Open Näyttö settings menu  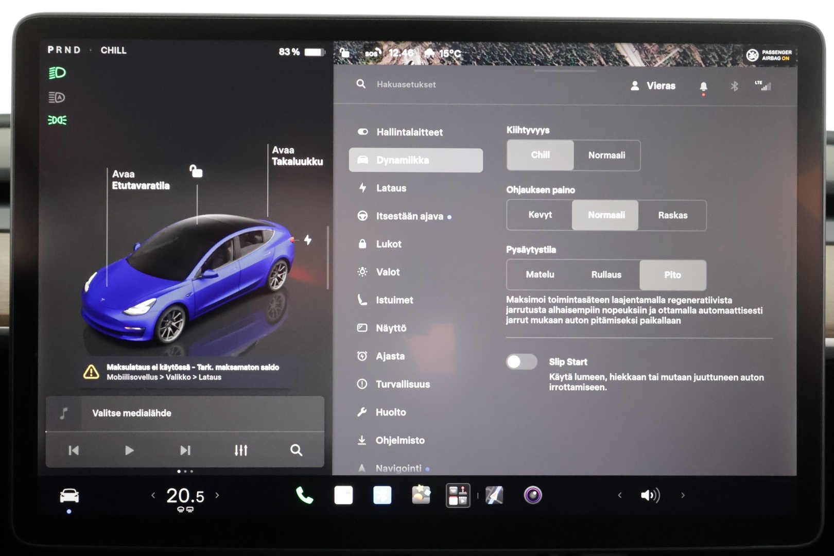point(416,328)
